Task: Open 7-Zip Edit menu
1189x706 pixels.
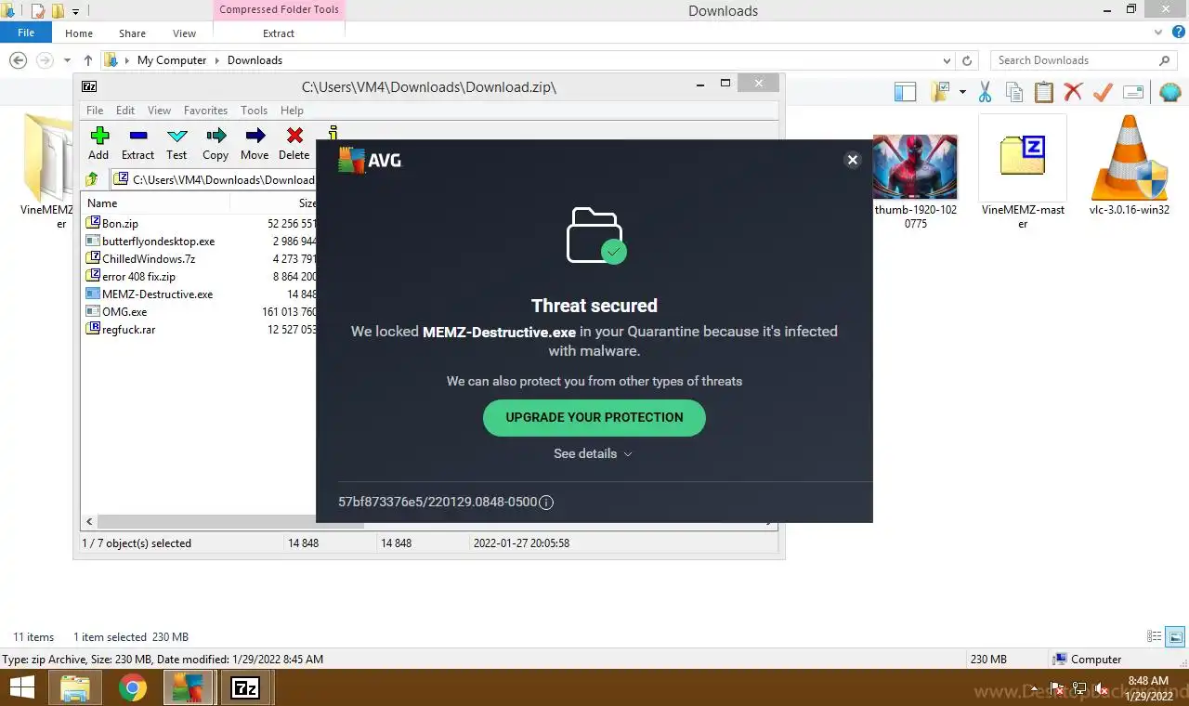Action: click(x=125, y=110)
